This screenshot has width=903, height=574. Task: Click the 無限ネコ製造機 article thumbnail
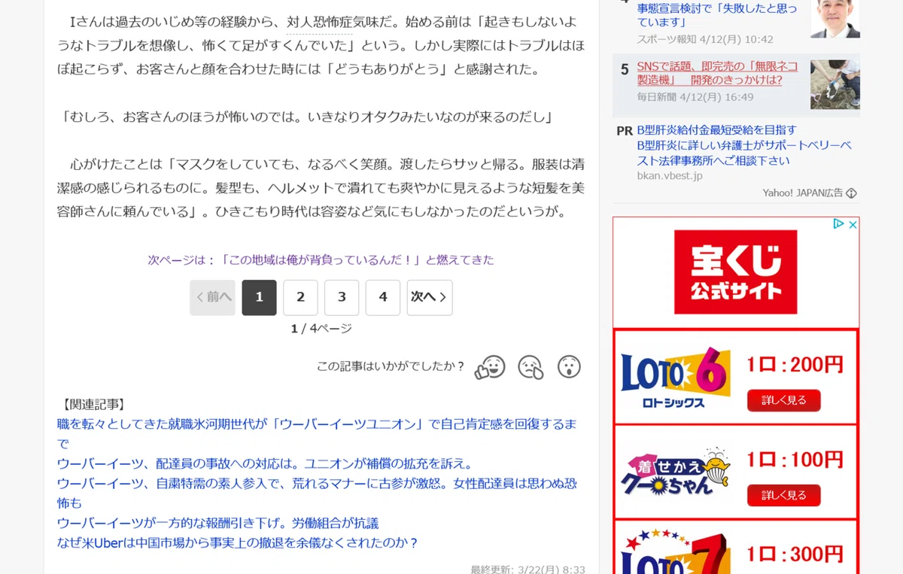[x=835, y=84]
